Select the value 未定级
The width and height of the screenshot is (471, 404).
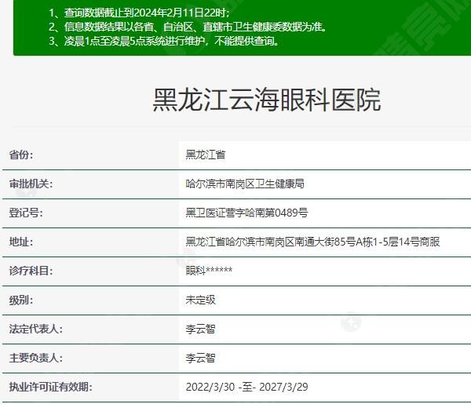pyautogui.click(x=201, y=300)
